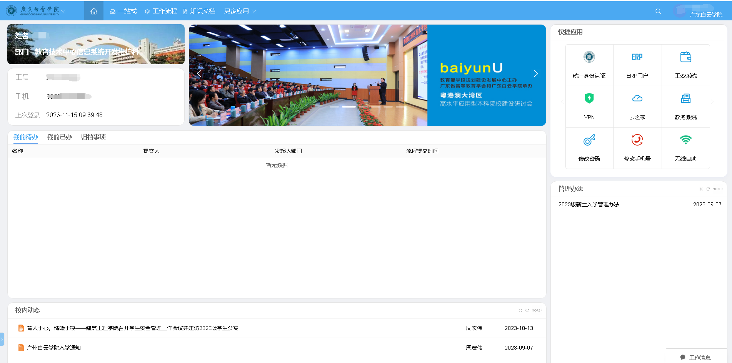
Task: Open the 修改手机号 phone icon
Action: [x=637, y=140]
